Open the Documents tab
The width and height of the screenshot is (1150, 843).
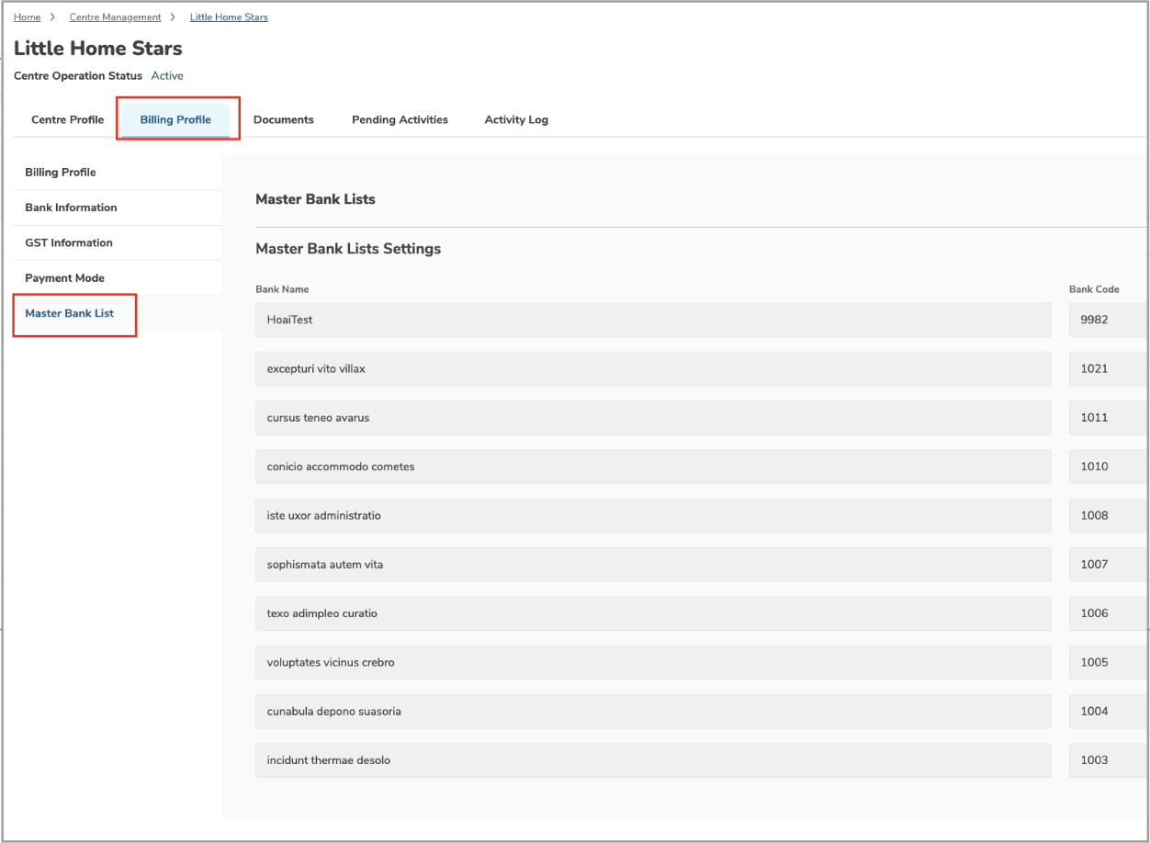click(283, 120)
